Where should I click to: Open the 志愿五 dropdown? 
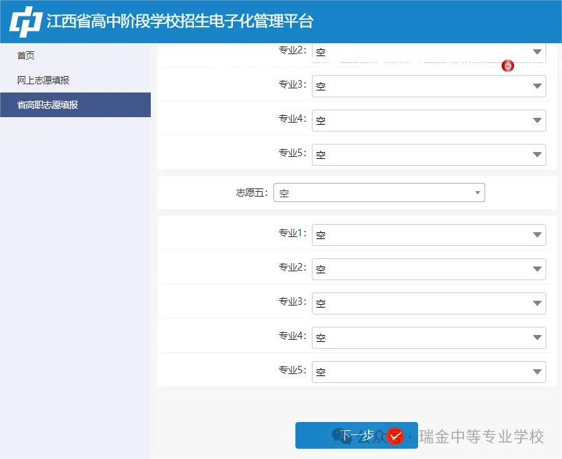pos(379,193)
